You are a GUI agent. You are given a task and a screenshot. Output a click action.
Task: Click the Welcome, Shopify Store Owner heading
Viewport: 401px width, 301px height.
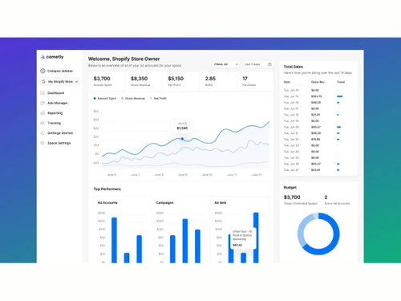[124, 59]
